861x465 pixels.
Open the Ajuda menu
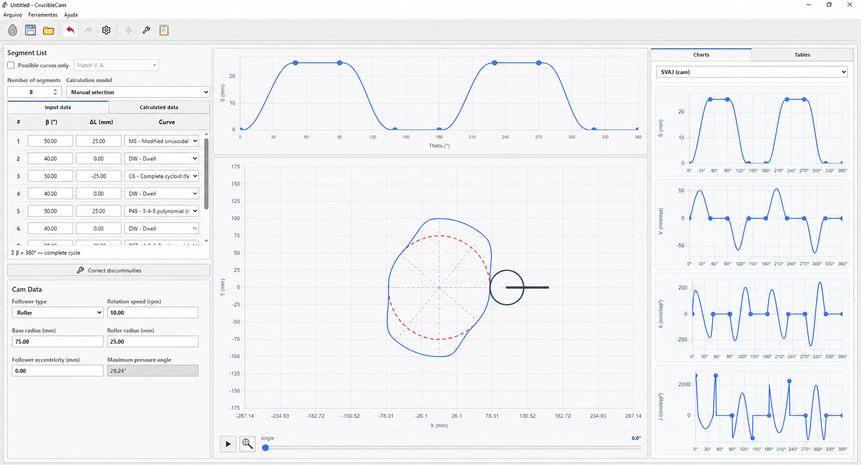coord(71,15)
